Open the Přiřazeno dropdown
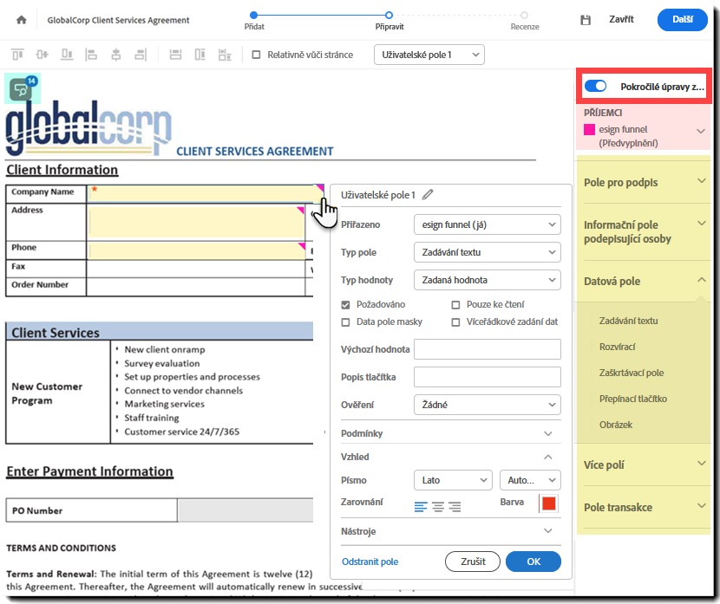This screenshot has width=720, height=604. (x=488, y=224)
